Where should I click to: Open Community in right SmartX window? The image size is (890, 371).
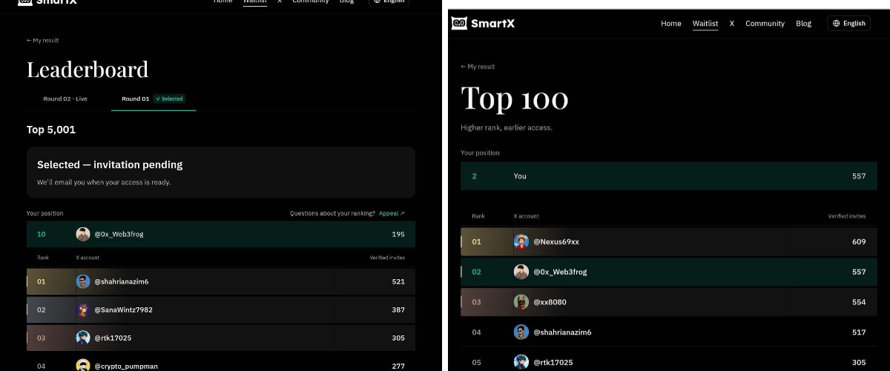point(765,24)
